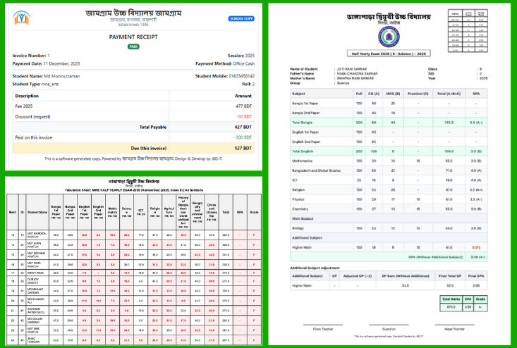Viewport: 517px width, 348px height.
Task: Click the SCHOOL COPY badge
Action: (241, 19)
